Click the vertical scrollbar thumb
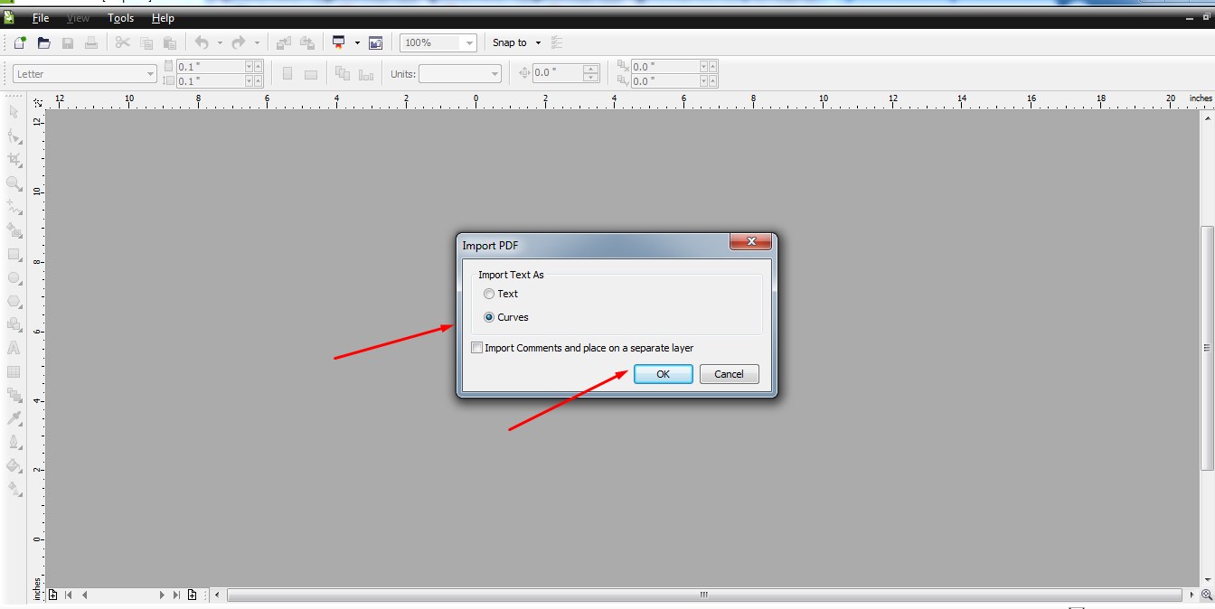1215x609 pixels. [1207, 348]
